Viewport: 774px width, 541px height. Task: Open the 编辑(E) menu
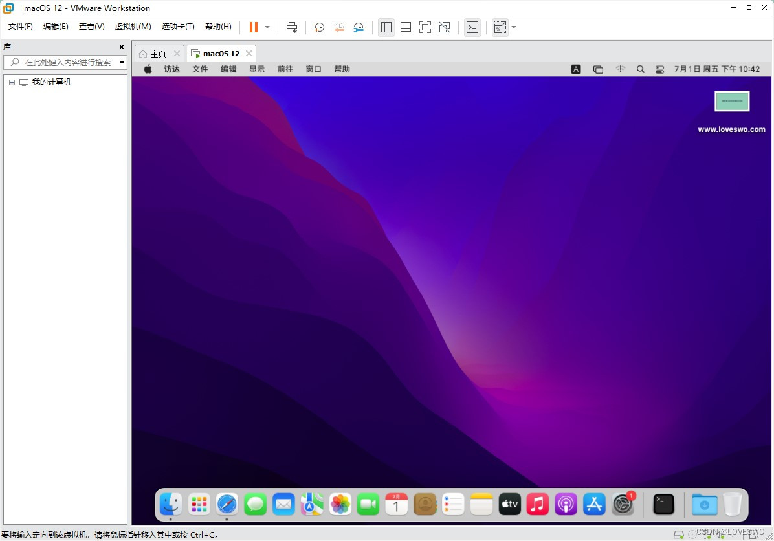click(56, 27)
